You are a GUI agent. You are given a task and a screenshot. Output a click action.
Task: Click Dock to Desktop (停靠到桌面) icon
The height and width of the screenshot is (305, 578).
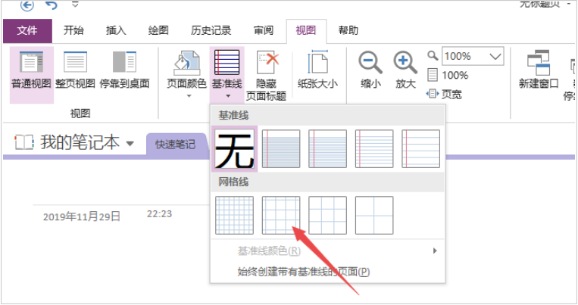pos(124,63)
